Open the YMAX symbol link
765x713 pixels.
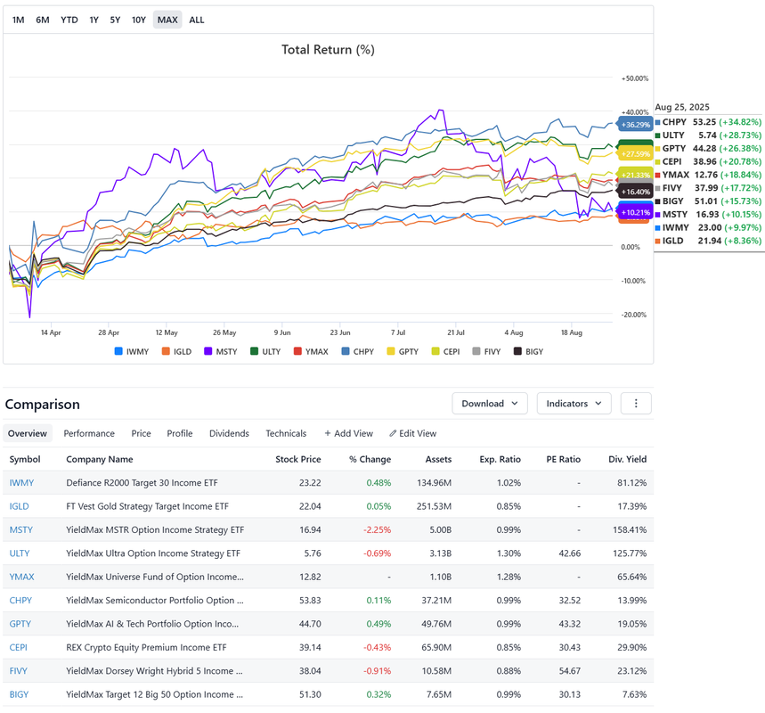[21, 577]
